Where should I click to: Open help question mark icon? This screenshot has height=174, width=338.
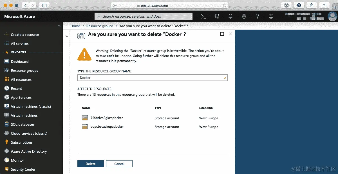coord(257,17)
